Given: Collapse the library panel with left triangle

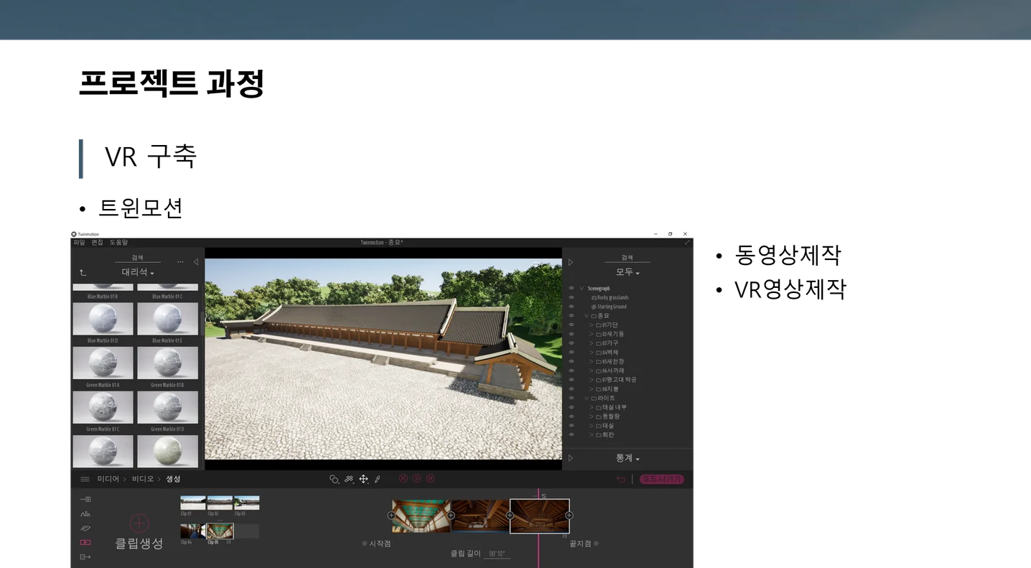Looking at the screenshot, I should click(195, 262).
